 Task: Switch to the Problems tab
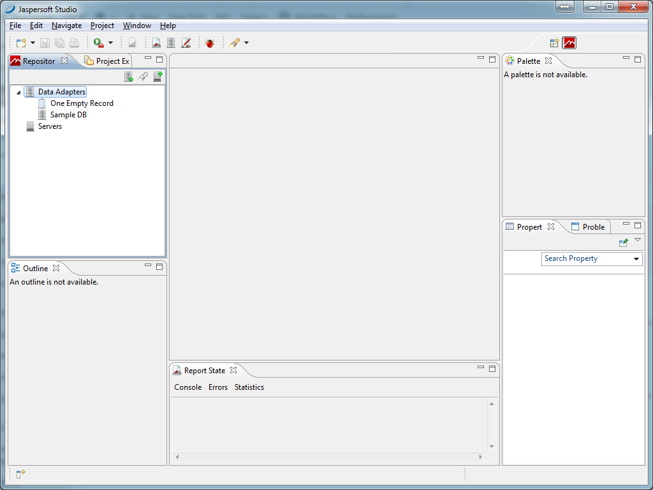coord(588,226)
